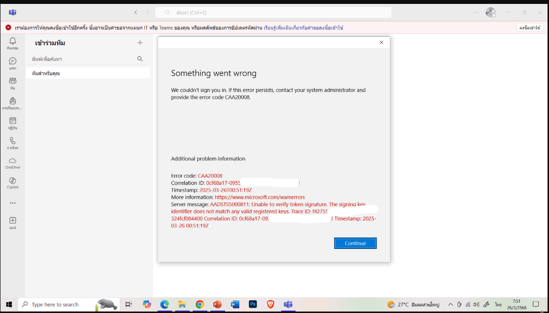Open the Windows Start menu
This screenshot has width=549, height=313.
pyautogui.click(x=9, y=304)
